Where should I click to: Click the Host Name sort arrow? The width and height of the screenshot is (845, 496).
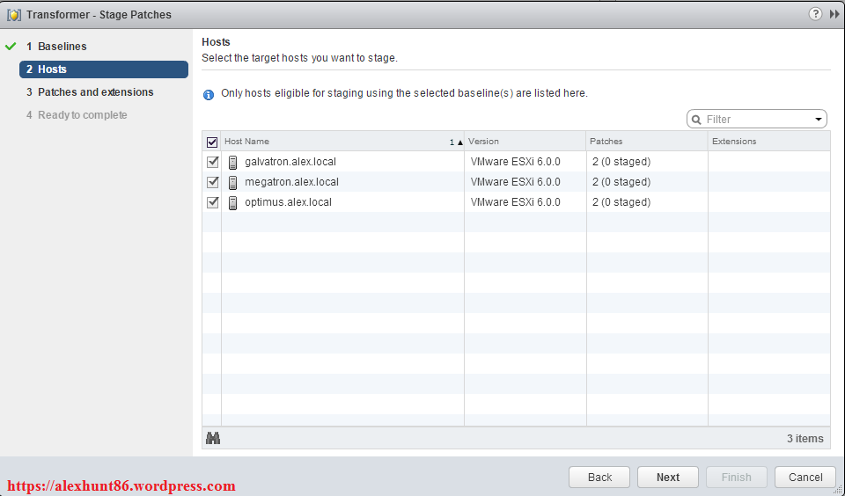click(459, 142)
